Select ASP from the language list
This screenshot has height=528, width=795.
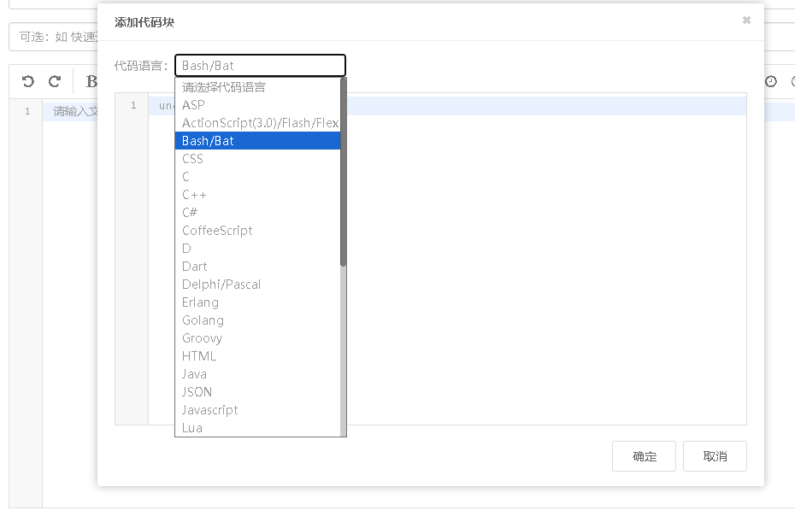(x=194, y=105)
